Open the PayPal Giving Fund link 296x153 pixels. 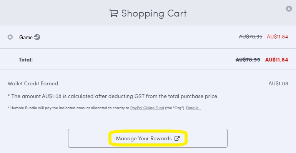point(147,108)
